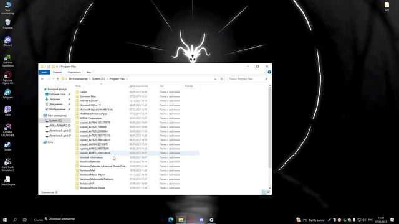This screenshot has width=399, height=224.
Task: Focus the Program Files search box
Action: pos(248,79)
